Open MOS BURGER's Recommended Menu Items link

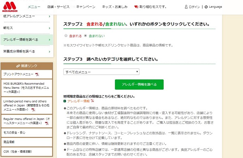pos(27,88)
